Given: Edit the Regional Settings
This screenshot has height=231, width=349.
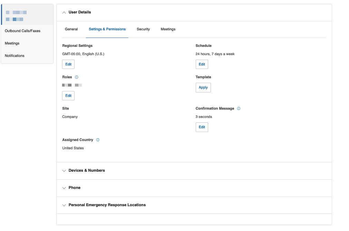Looking at the screenshot, I should 68,64.
